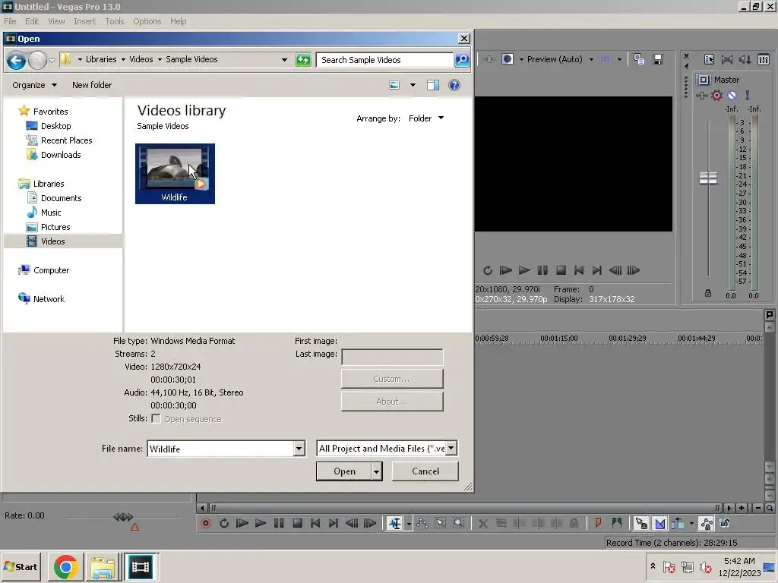Image resolution: width=778 pixels, height=583 pixels.
Task: Open the Overlays dropdown arrow in preview
Action: [x=619, y=59]
